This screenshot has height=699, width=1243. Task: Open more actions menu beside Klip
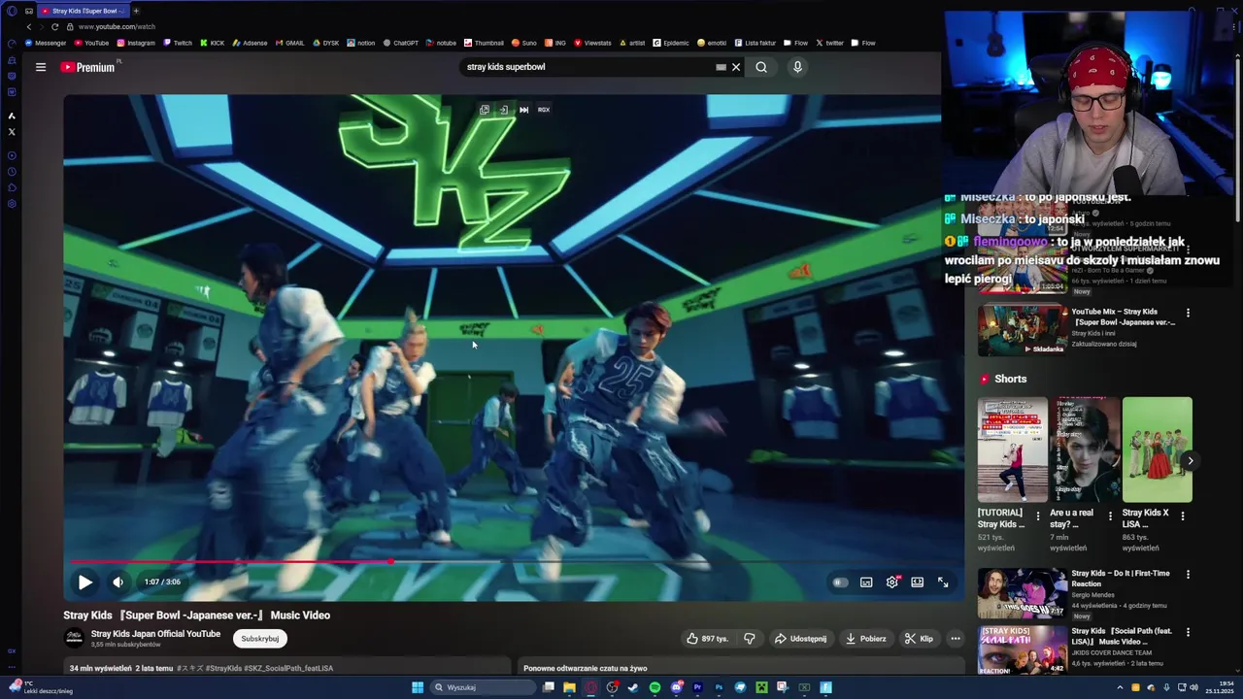(x=956, y=639)
